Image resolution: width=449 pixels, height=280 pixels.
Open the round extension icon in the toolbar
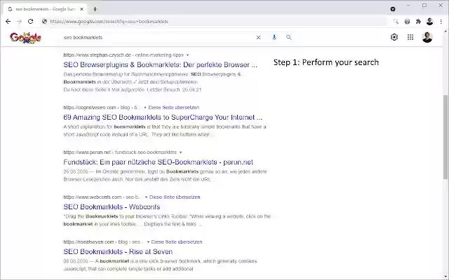point(407,22)
